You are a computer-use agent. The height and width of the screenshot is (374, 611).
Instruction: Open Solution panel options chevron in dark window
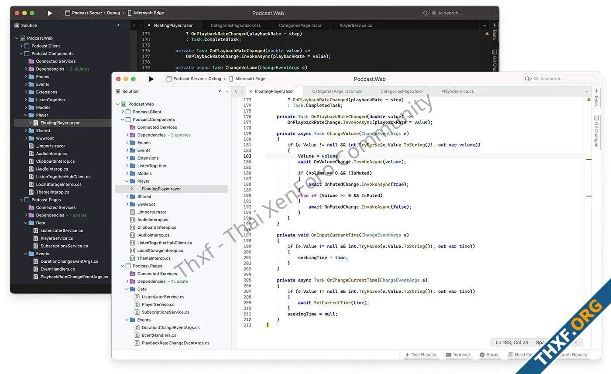coord(126,25)
